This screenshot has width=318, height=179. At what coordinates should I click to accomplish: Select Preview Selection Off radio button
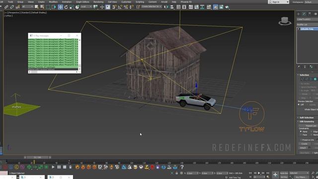point(299,104)
